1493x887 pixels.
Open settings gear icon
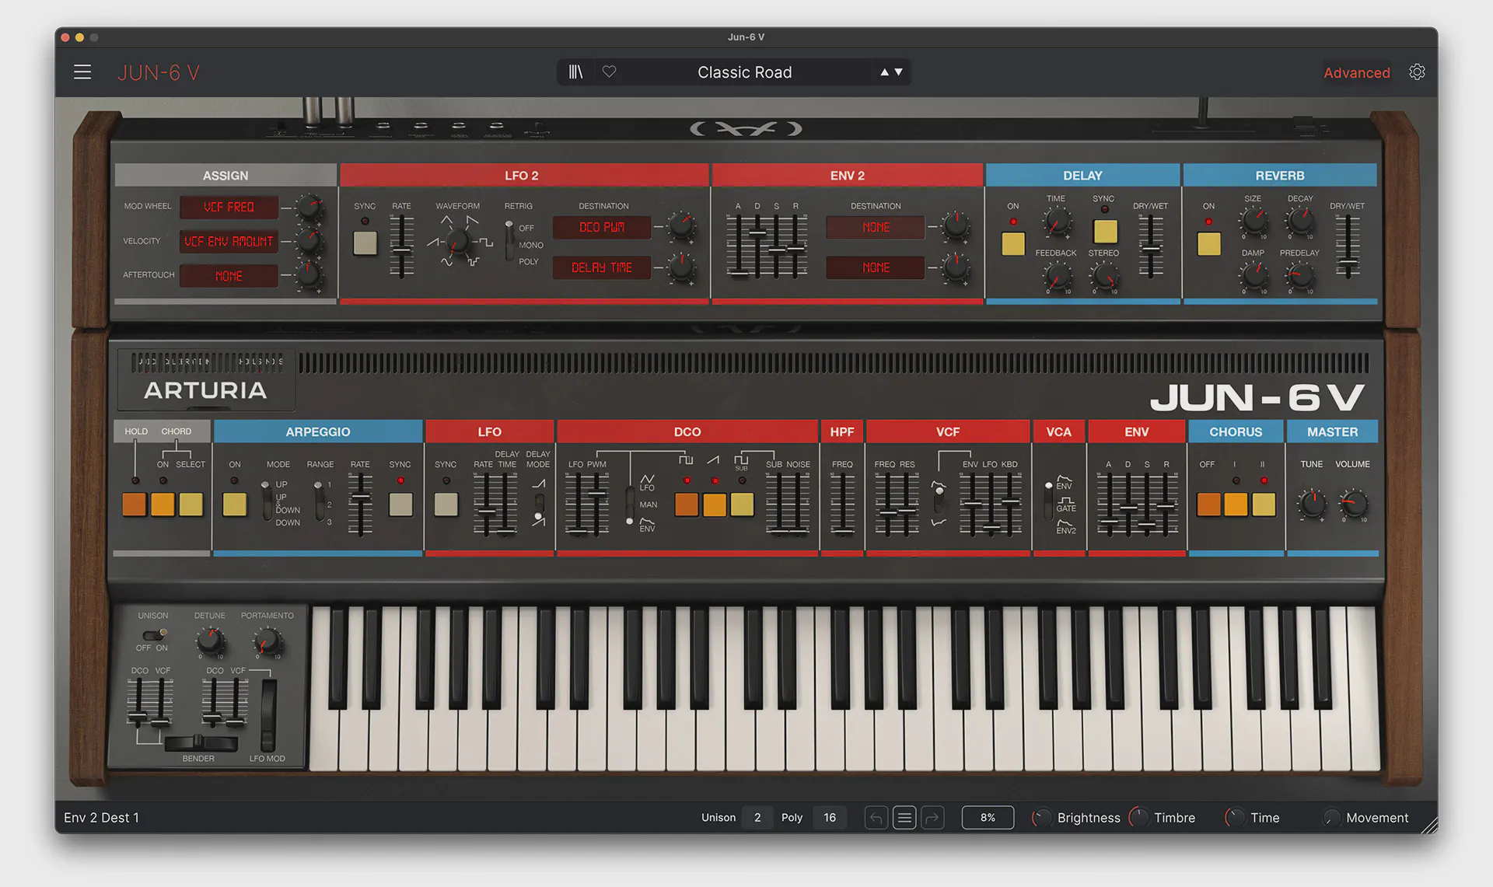pyautogui.click(x=1417, y=72)
